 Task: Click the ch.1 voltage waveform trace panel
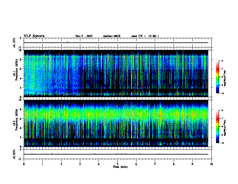click(117, 43)
